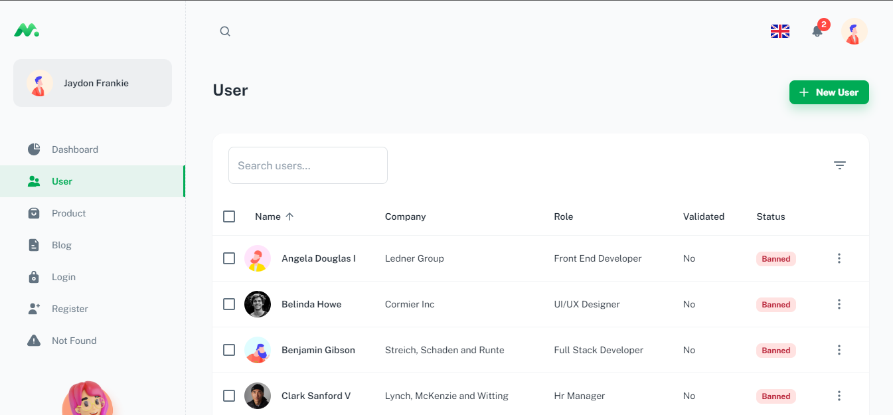The height and width of the screenshot is (415, 893).
Task: Click the Ledner Group company cell
Action: click(414, 258)
